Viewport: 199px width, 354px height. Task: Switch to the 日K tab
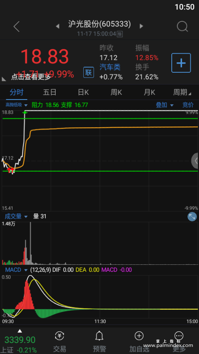pos(83,92)
